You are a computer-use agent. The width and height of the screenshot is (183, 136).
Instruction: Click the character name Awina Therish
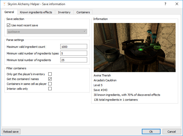pyautogui.click(x=102, y=75)
